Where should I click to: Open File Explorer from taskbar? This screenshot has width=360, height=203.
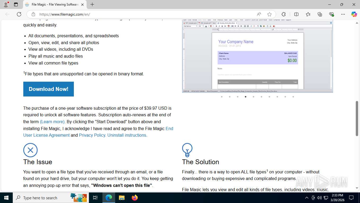click(121, 198)
